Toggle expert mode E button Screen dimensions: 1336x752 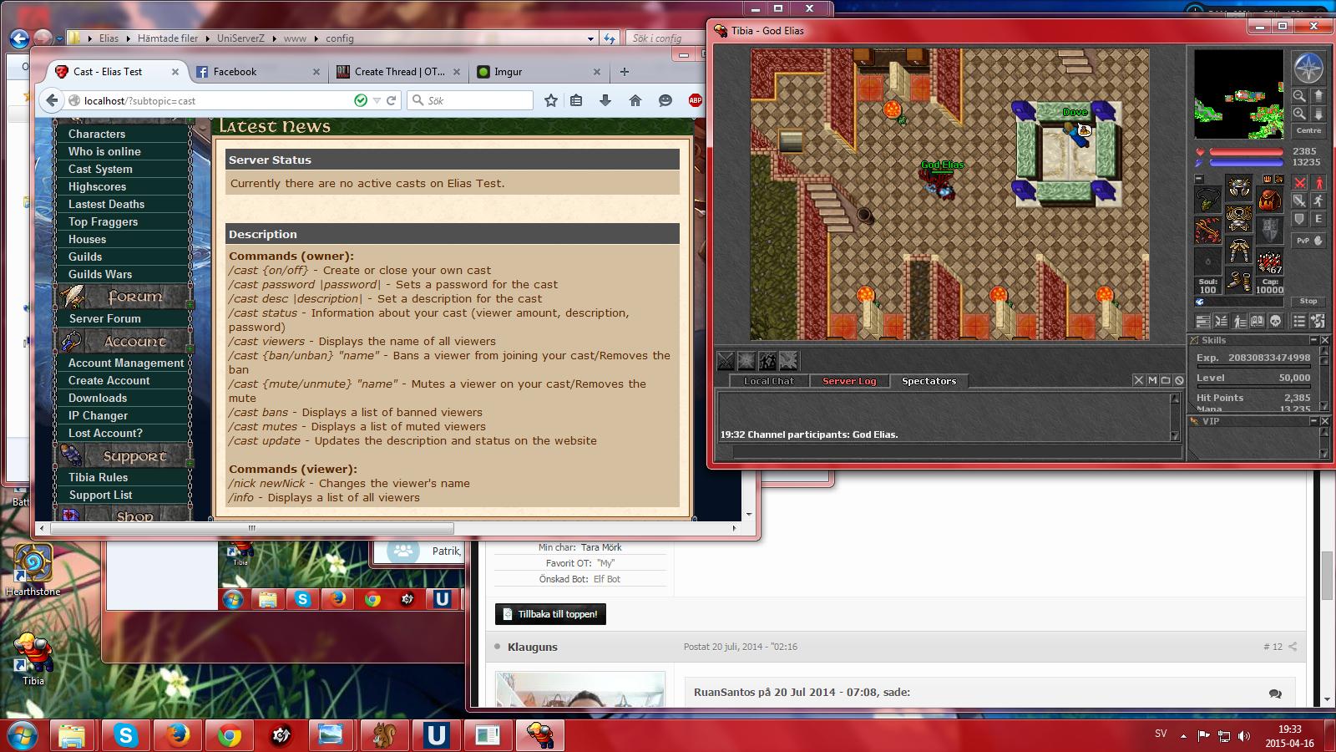[x=1318, y=219]
